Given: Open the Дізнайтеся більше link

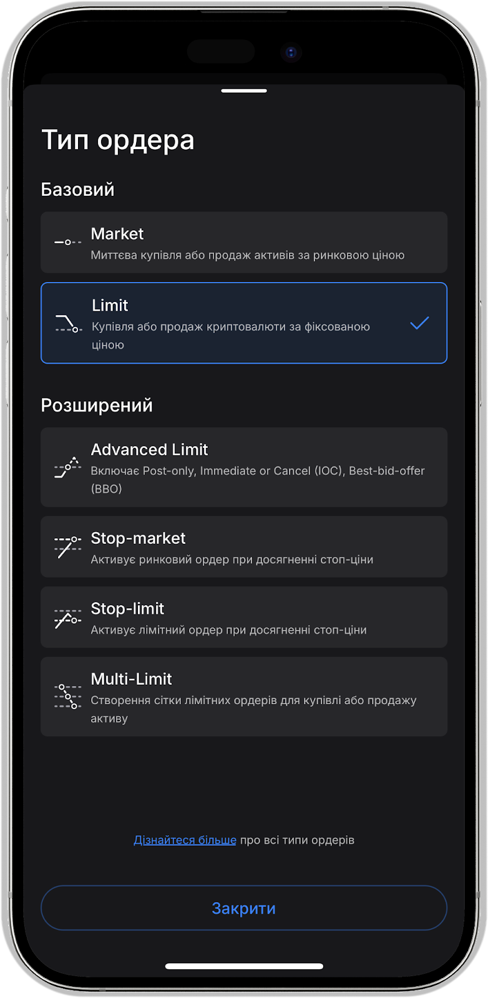Looking at the screenshot, I should (x=185, y=840).
